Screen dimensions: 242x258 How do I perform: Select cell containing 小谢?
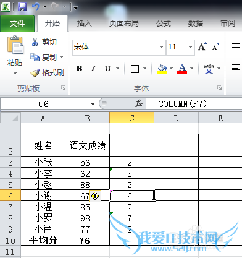[x=43, y=196]
